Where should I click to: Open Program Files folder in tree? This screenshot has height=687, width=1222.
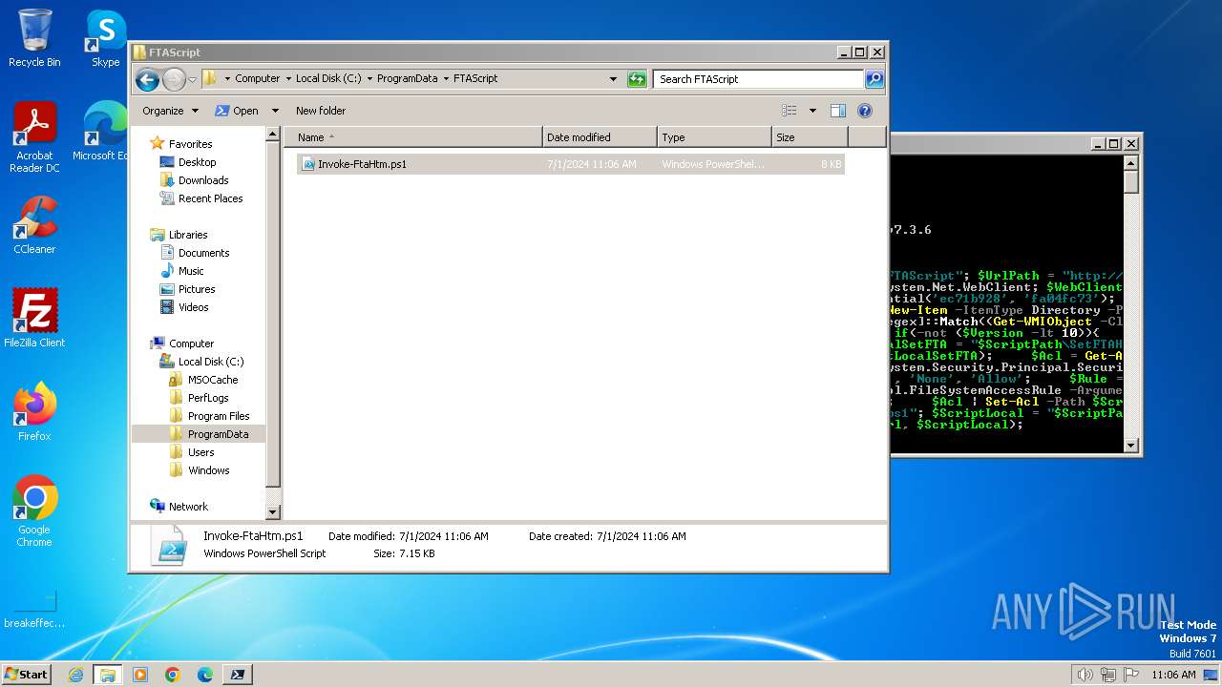219,416
